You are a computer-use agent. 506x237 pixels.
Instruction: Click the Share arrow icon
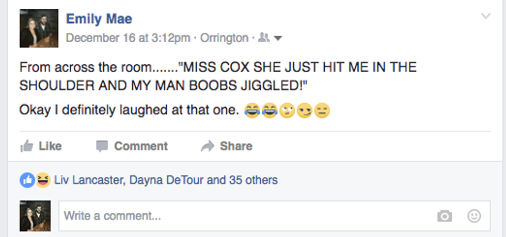(207, 146)
